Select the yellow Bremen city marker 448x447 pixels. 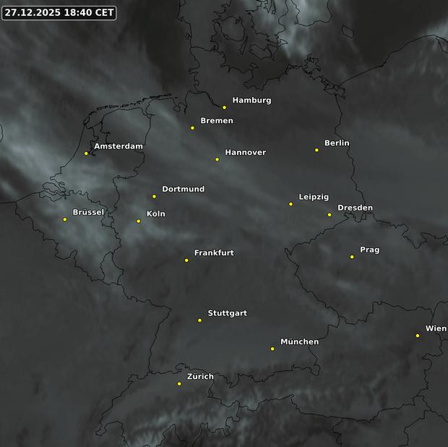tap(192, 128)
